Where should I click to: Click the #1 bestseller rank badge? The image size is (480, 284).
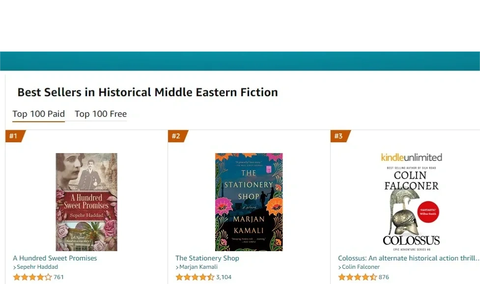click(14, 136)
